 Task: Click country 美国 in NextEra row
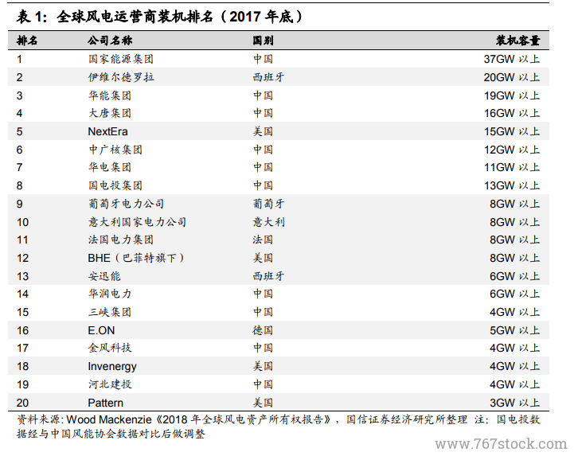tap(263, 131)
